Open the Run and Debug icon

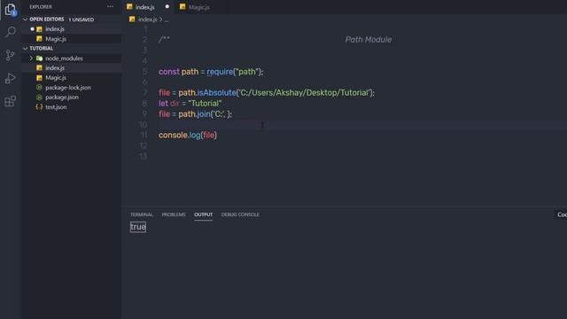point(10,78)
